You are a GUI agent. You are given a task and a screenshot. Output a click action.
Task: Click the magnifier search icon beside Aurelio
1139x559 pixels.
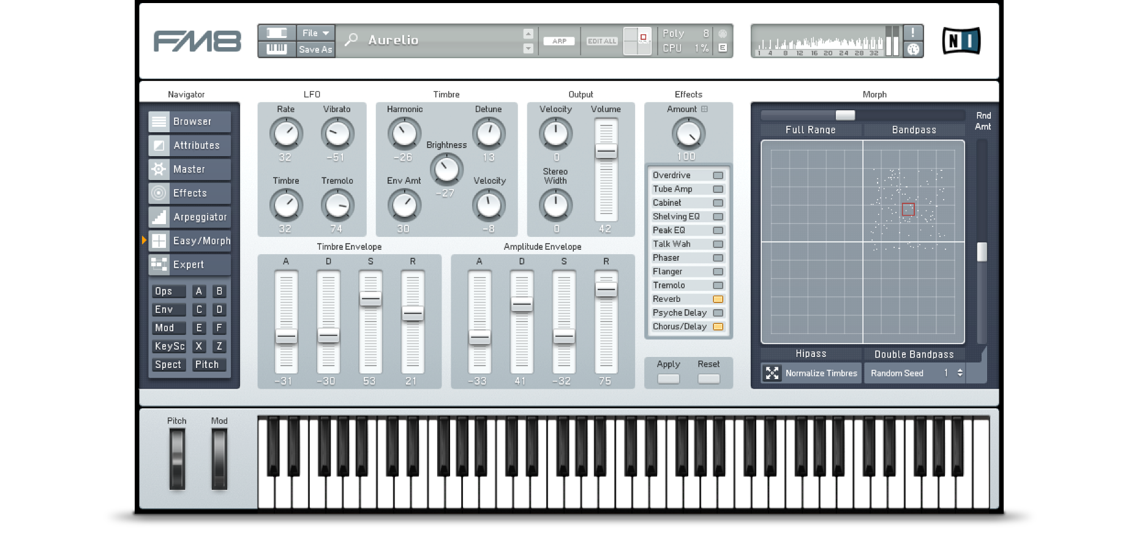[x=351, y=40]
